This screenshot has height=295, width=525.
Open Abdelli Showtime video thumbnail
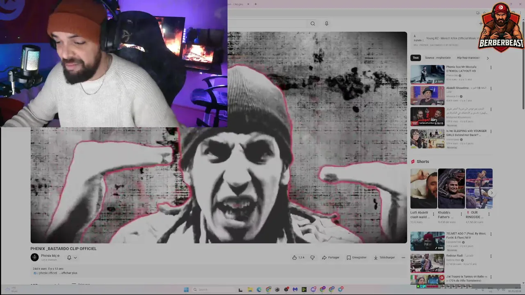click(x=427, y=95)
